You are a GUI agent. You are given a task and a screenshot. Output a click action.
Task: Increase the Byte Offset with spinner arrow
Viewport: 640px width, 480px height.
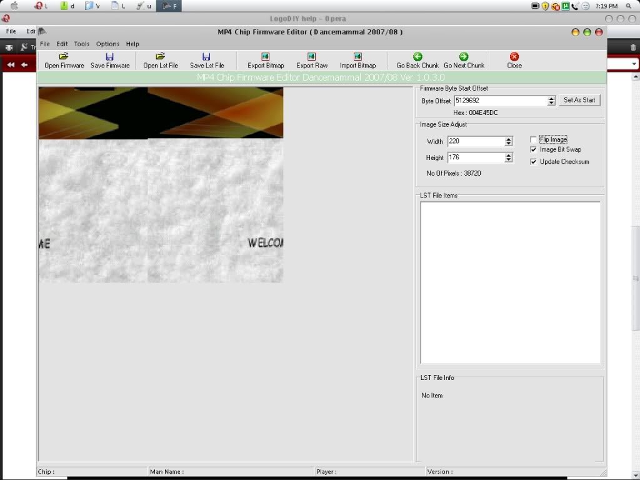[551, 98]
